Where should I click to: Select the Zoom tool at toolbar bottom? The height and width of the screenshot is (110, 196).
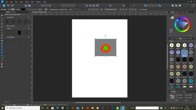pyautogui.click(x=2, y=67)
